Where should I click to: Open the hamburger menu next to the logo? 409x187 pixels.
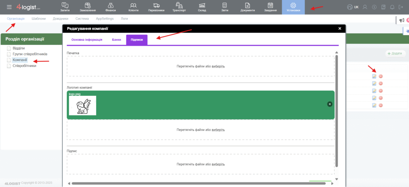[x=9, y=7]
